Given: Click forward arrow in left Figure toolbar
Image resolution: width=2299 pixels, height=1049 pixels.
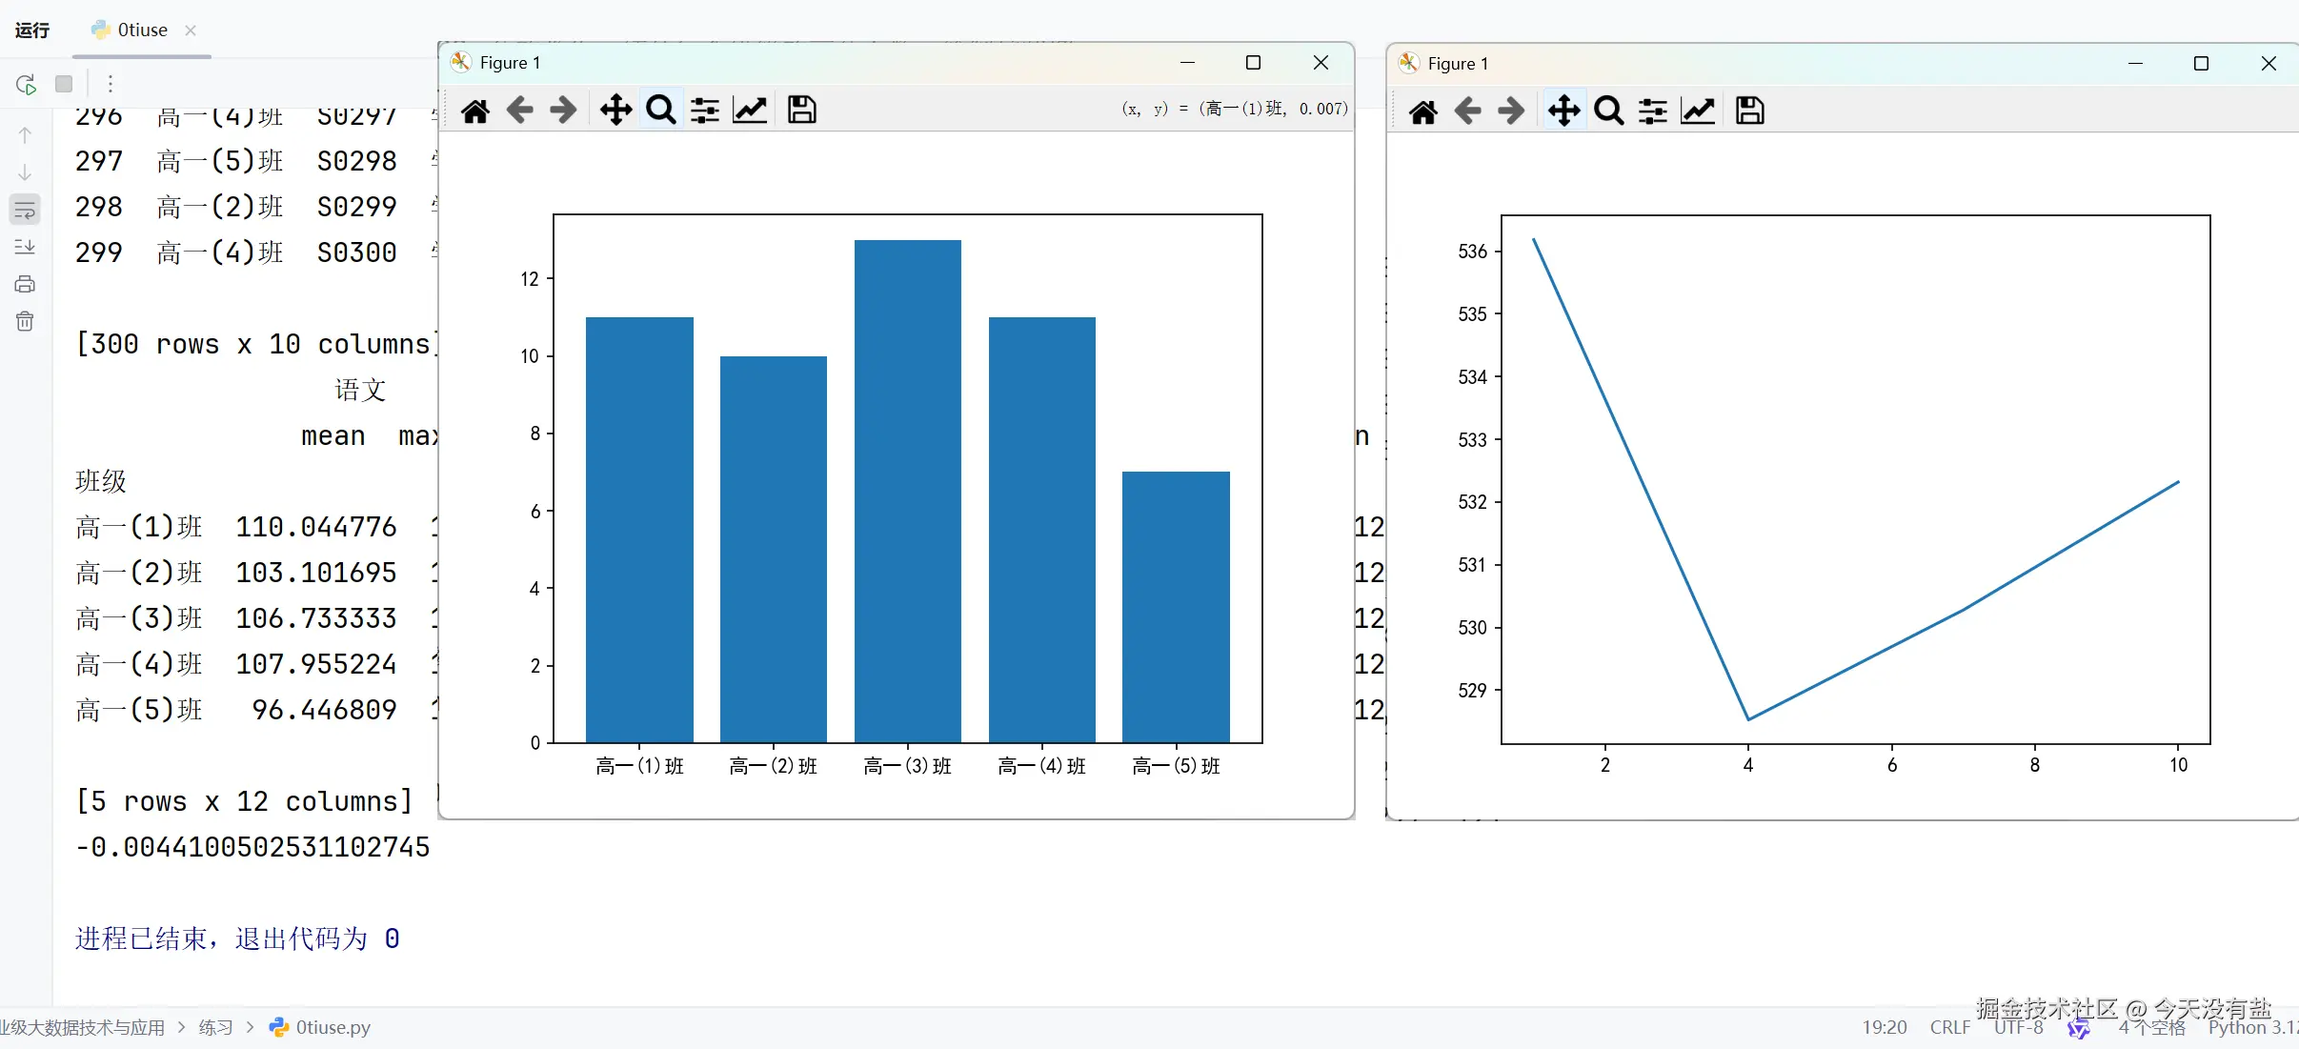Looking at the screenshot, I should (x=563, y=111).
